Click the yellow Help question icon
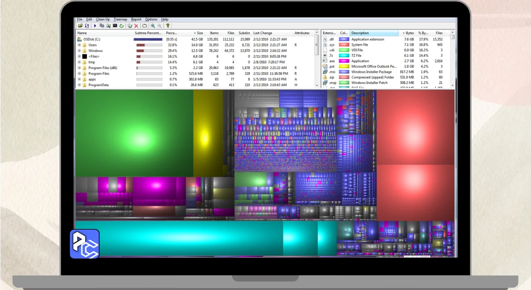The height and width of the screenshot is (290, 531). pos(168,26)
